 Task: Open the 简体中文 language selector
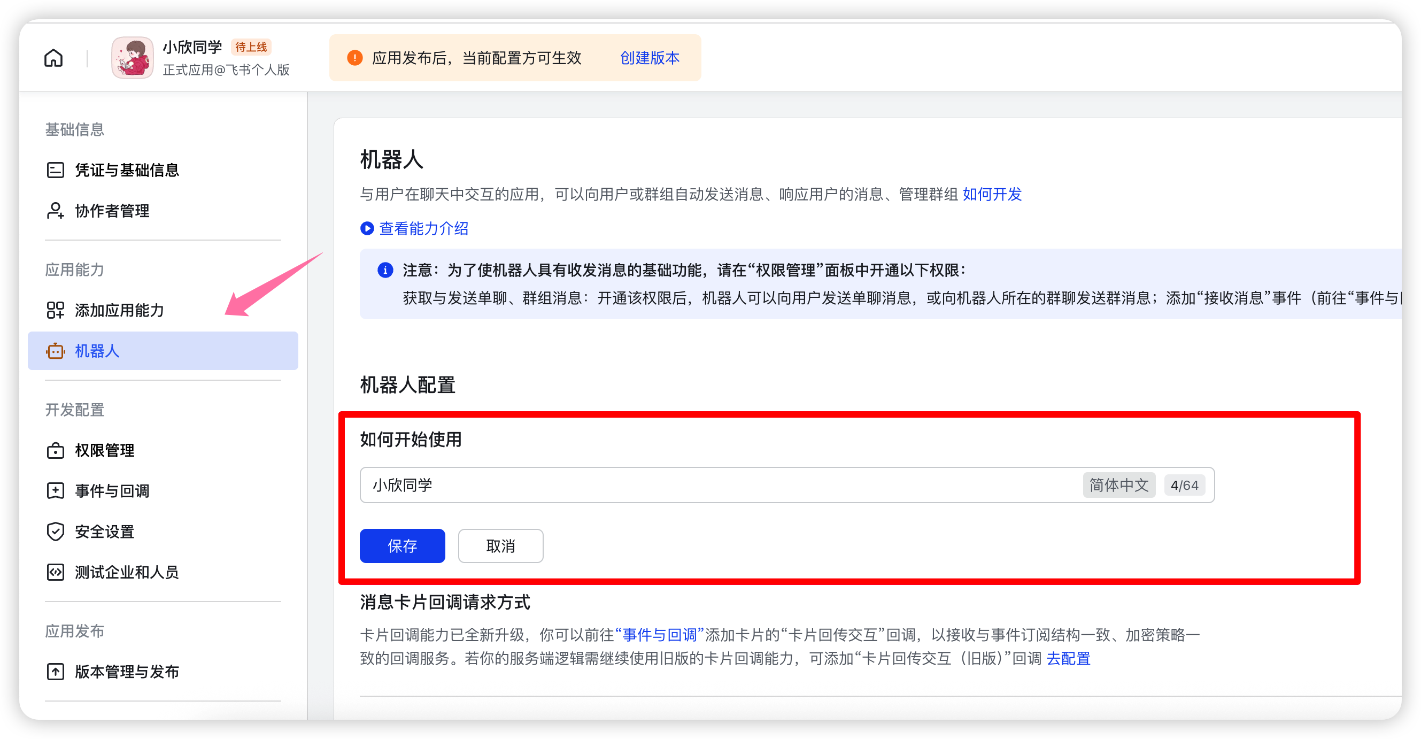point(1119,485)
